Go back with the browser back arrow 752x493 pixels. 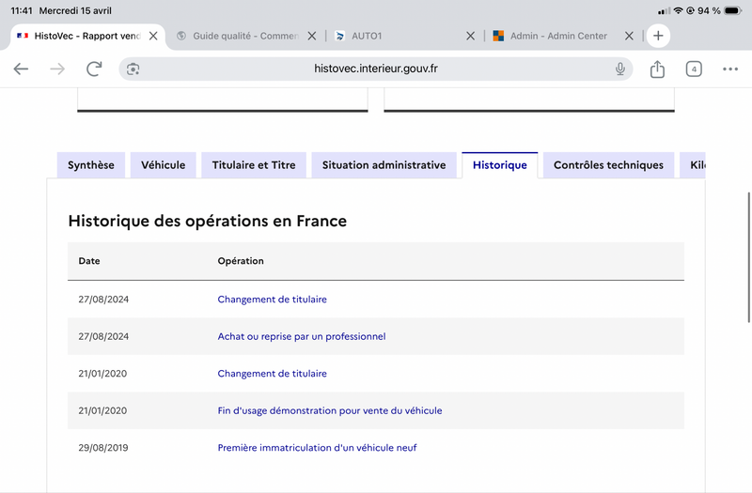pyautogui.click(x=21, y=69)
